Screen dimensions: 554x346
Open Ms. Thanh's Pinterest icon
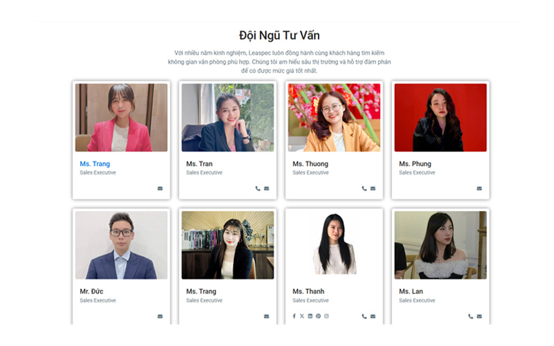319,316
